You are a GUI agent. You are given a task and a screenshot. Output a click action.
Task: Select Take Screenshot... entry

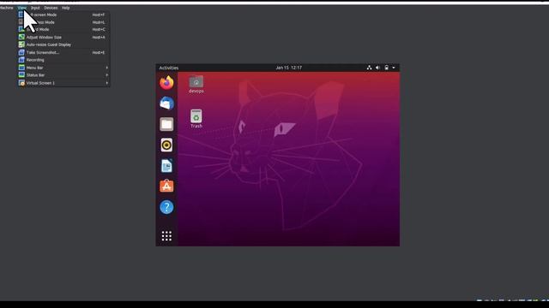(x=63, y=52)
